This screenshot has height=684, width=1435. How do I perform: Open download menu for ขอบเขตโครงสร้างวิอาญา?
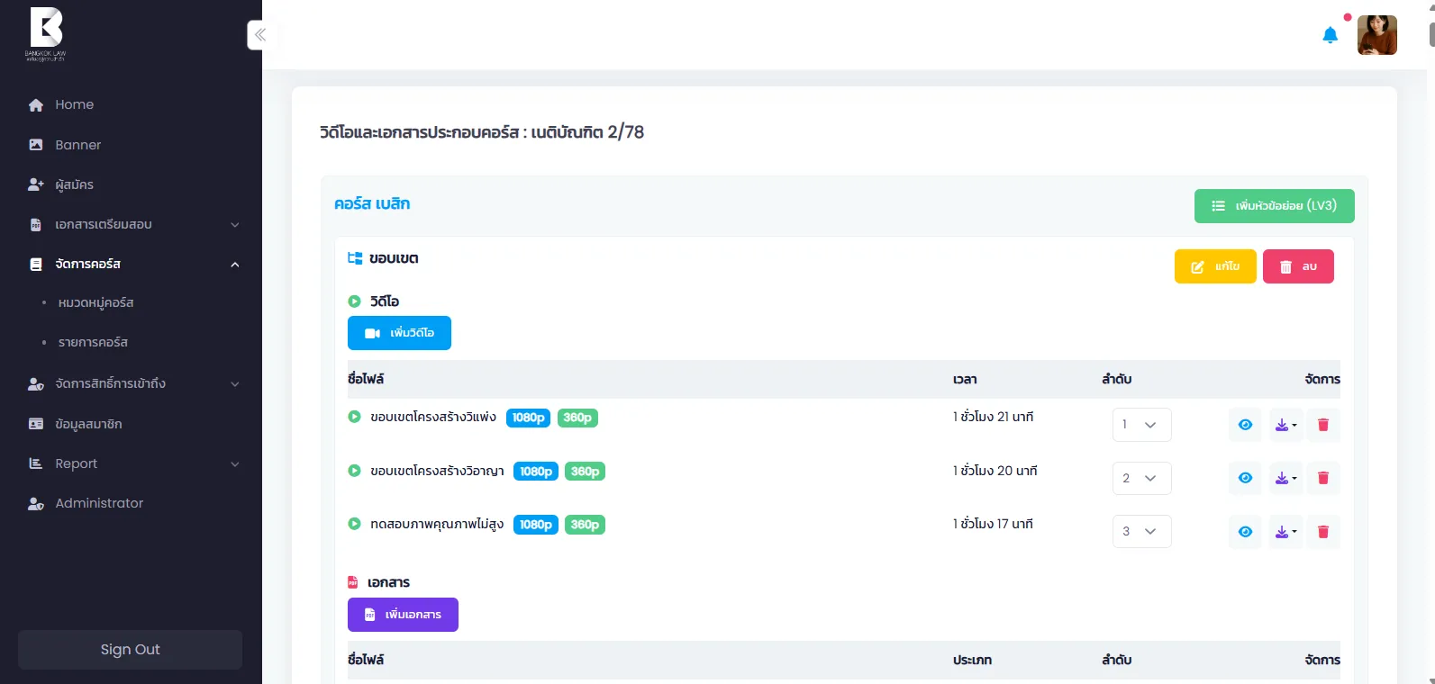tap(1285, 478)
